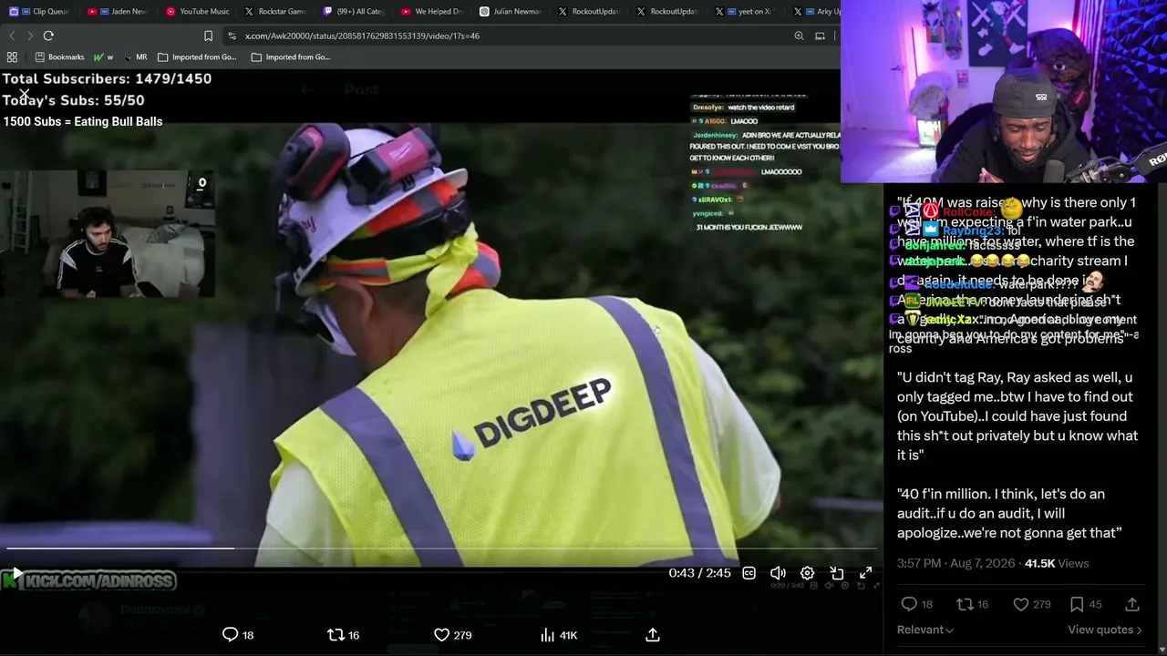Go back to previous page
The height and width of the screenshot is (656, 1167).
(x=12, y=36)
